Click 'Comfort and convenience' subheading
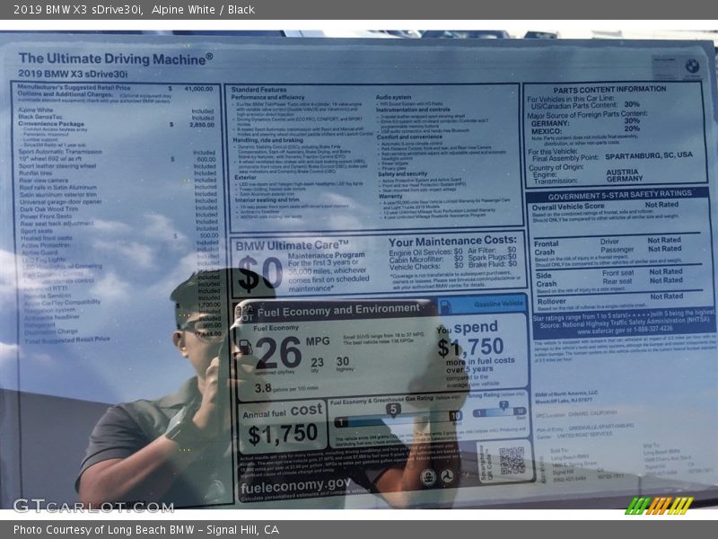 (410, 137)
